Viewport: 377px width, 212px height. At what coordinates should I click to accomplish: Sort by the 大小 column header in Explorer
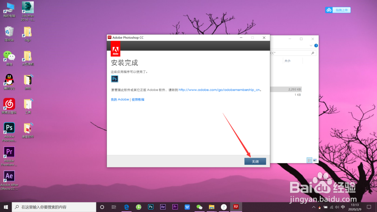coord(287,61)
